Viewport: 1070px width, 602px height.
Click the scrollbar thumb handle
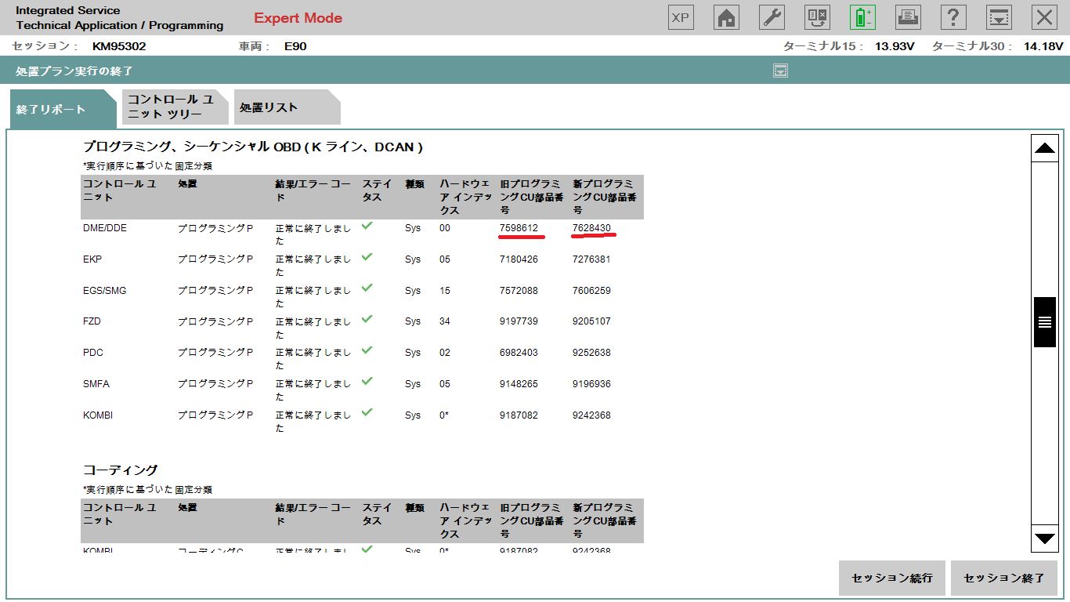pyautogui.click(x=1045, y=322)
